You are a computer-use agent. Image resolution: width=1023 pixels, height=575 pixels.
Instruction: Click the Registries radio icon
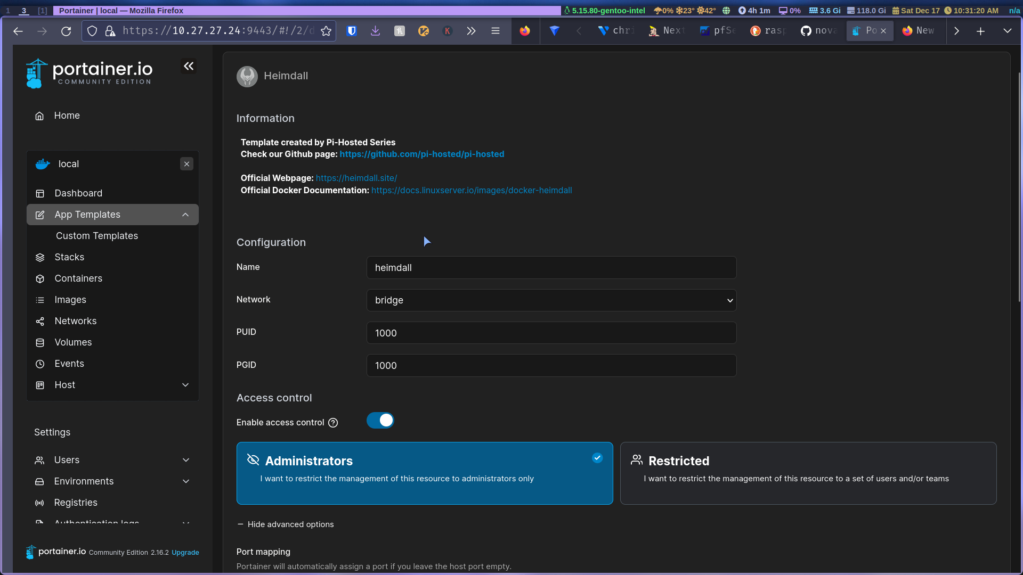point(39,503)
